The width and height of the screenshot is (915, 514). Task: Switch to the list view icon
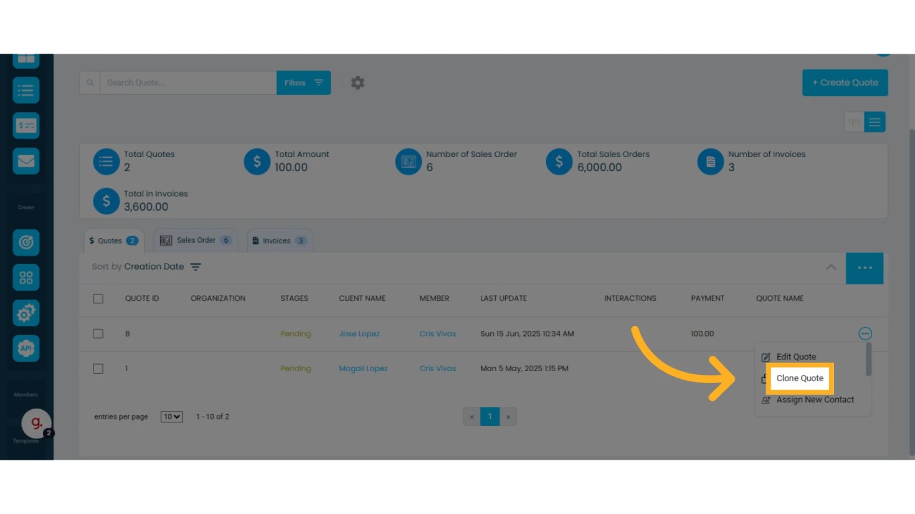coord(874,122)
